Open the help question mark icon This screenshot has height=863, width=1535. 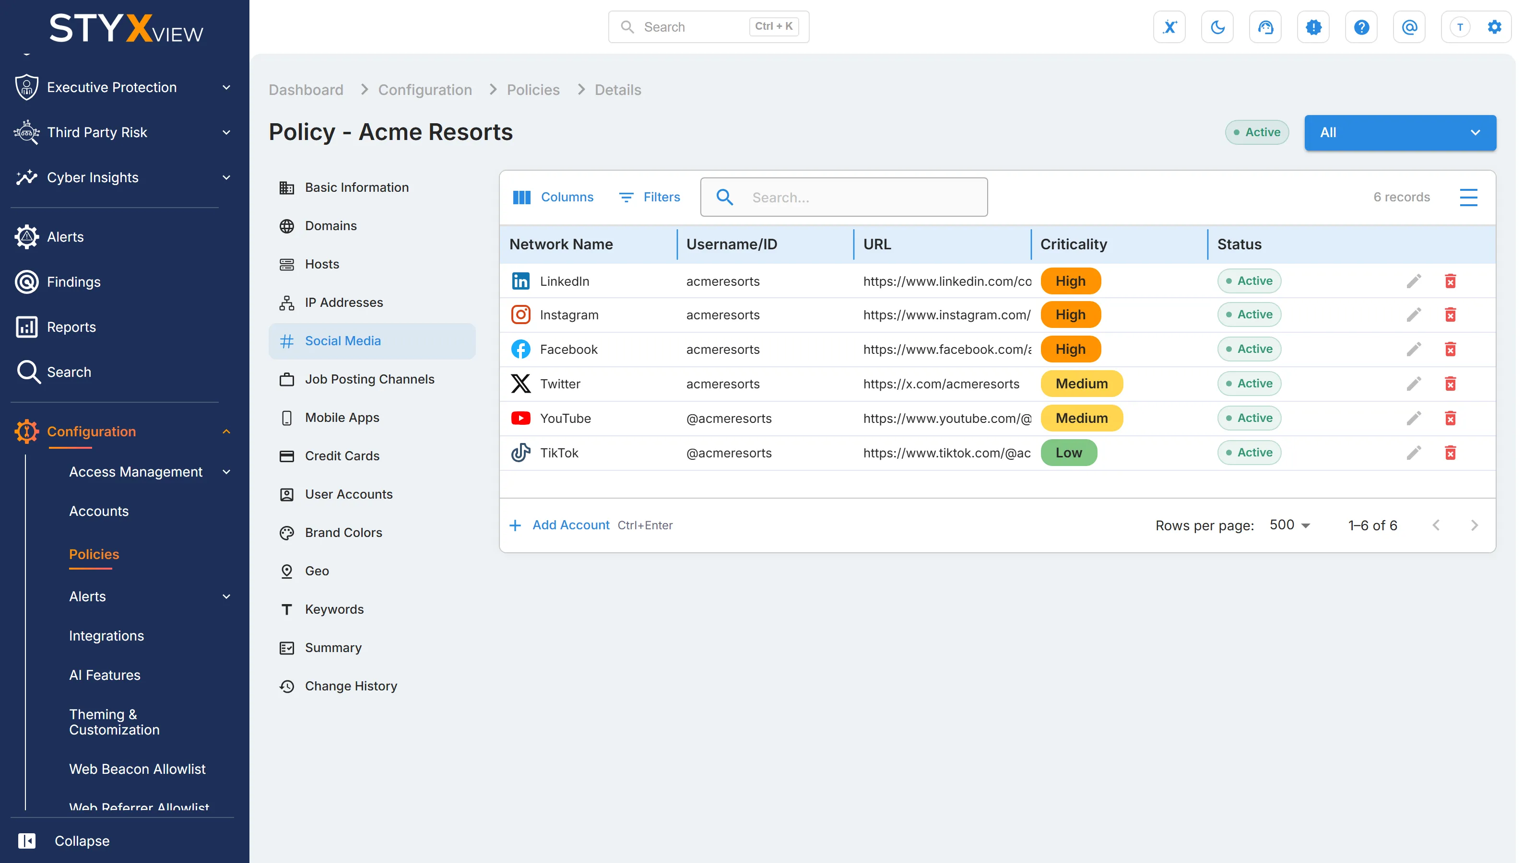pyautogui.click(x=1361, y=27)
